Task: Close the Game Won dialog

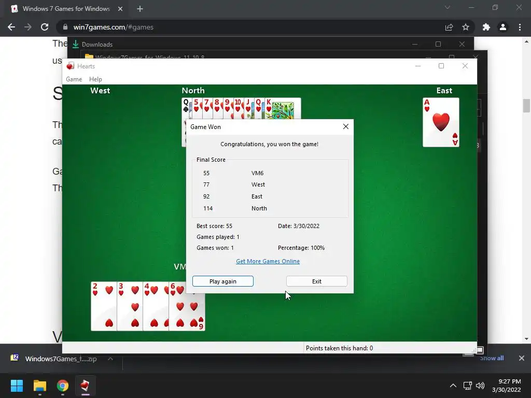Action: (x=346, y=126)
